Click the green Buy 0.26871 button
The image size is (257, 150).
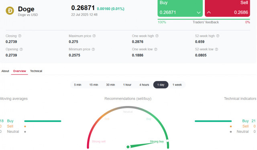(180, 8)
